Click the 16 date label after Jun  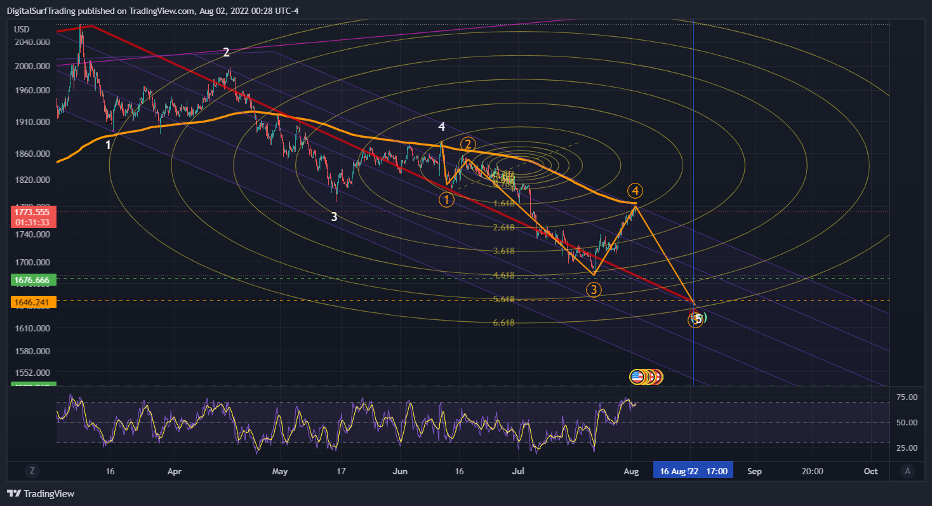click(460, 471)
